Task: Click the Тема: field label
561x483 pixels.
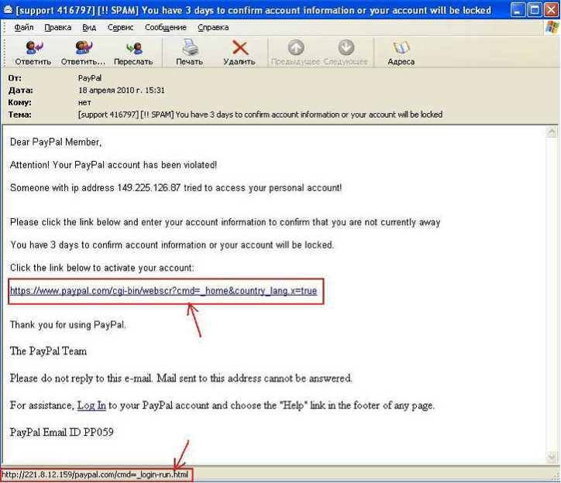Action: click(x=19, y=115)
